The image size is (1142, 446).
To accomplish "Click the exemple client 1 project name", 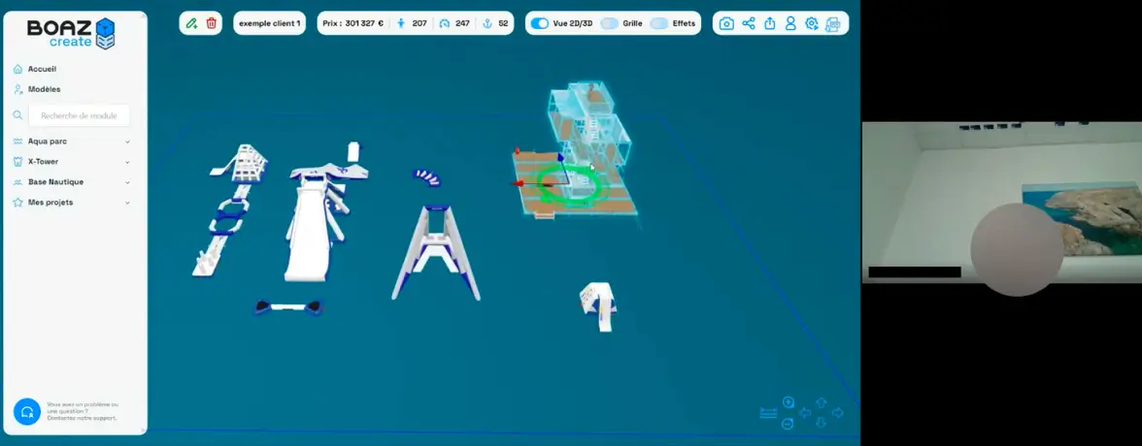I will pos(270,23).
